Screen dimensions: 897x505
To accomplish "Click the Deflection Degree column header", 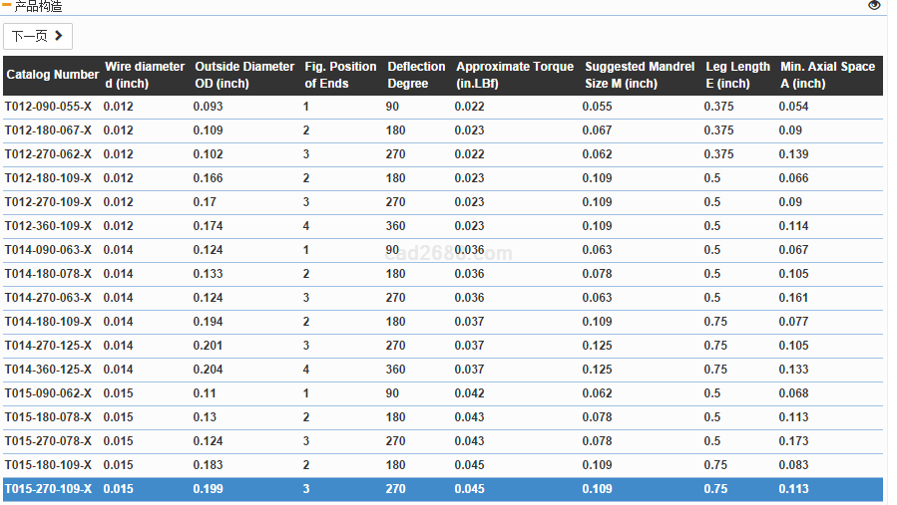I will (416, 75).
